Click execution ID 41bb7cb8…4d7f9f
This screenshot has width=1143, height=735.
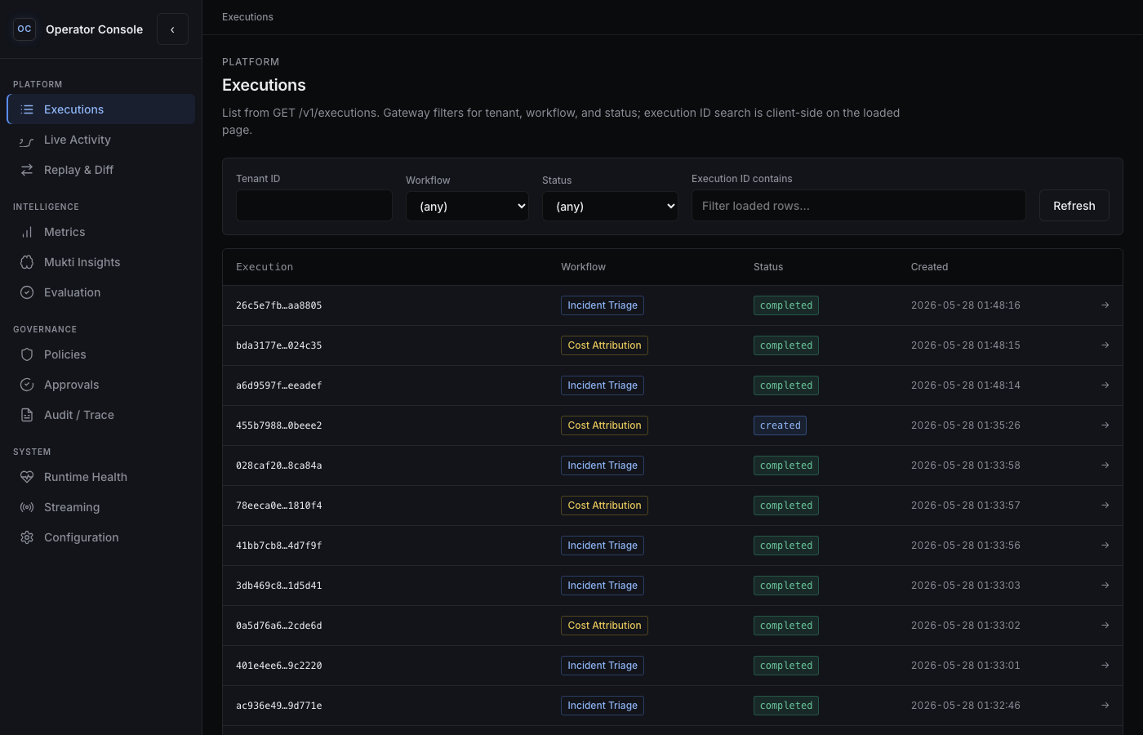(x=278, y=546)
